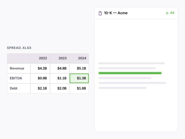Select EBITDA 2023 cell showing $1.1B
The image size is (185, 139).
click(x=60, y=78)
